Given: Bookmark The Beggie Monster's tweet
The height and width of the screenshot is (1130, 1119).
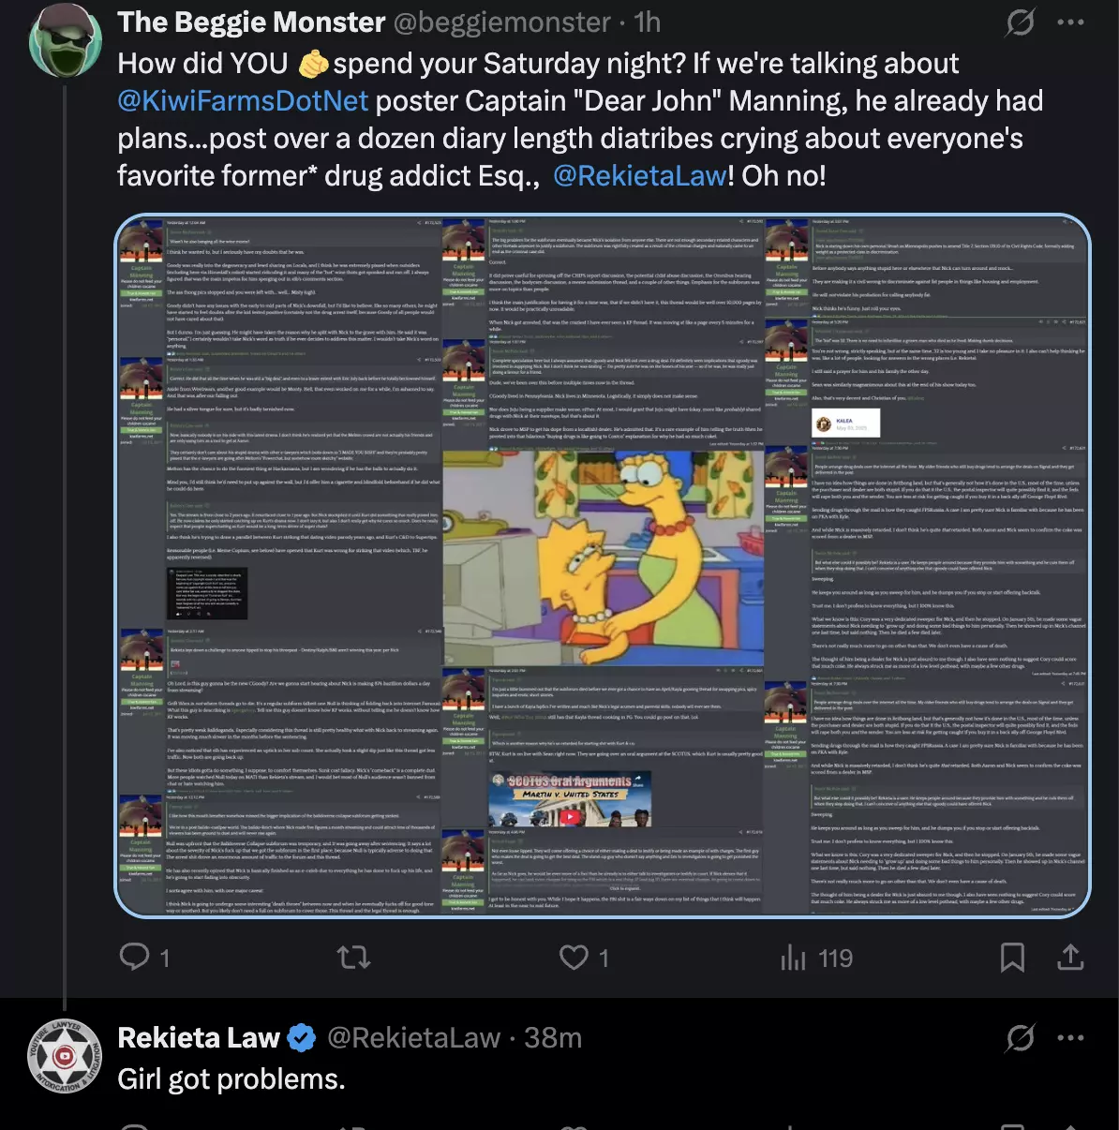Looking at the screenshot, I should click(x=1012, y=957).
